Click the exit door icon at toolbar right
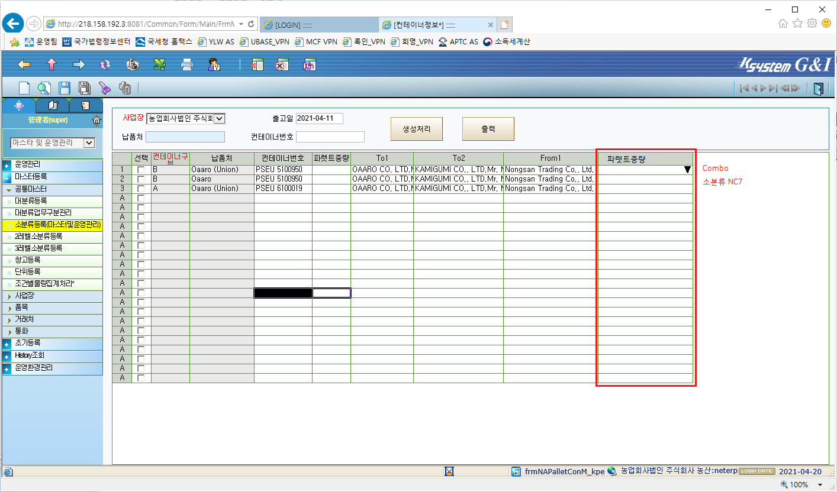 (x=819, y=88)
